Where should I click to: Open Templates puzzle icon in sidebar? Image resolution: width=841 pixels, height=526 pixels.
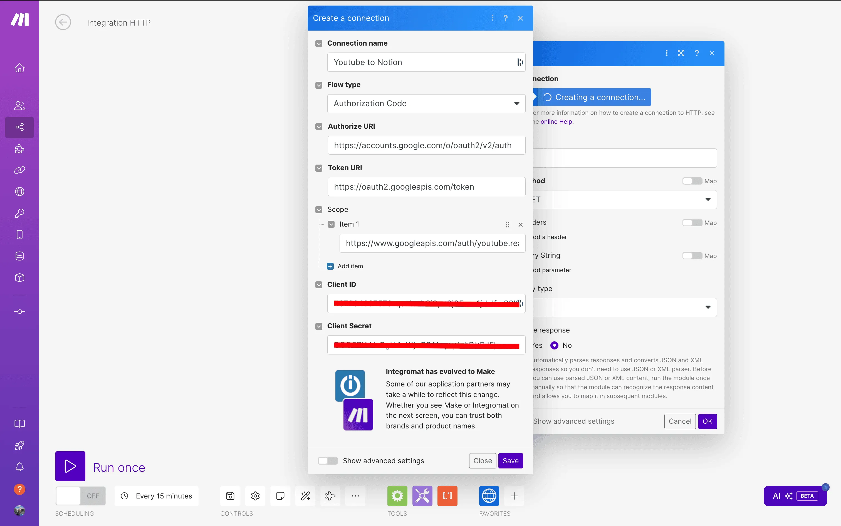[x=19, y=149]
